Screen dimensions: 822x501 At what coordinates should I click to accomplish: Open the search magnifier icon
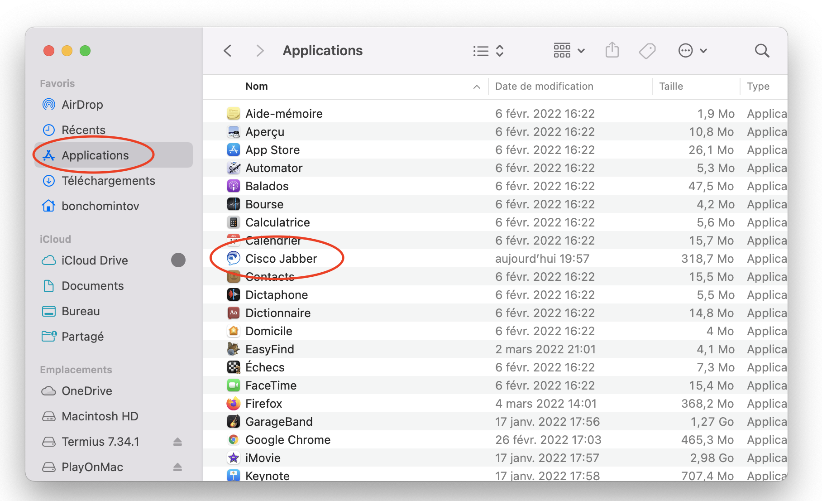coord(762,51)
